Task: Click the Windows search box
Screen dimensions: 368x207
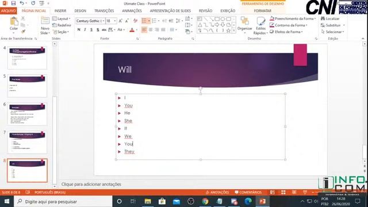Action: coord(63,201)
